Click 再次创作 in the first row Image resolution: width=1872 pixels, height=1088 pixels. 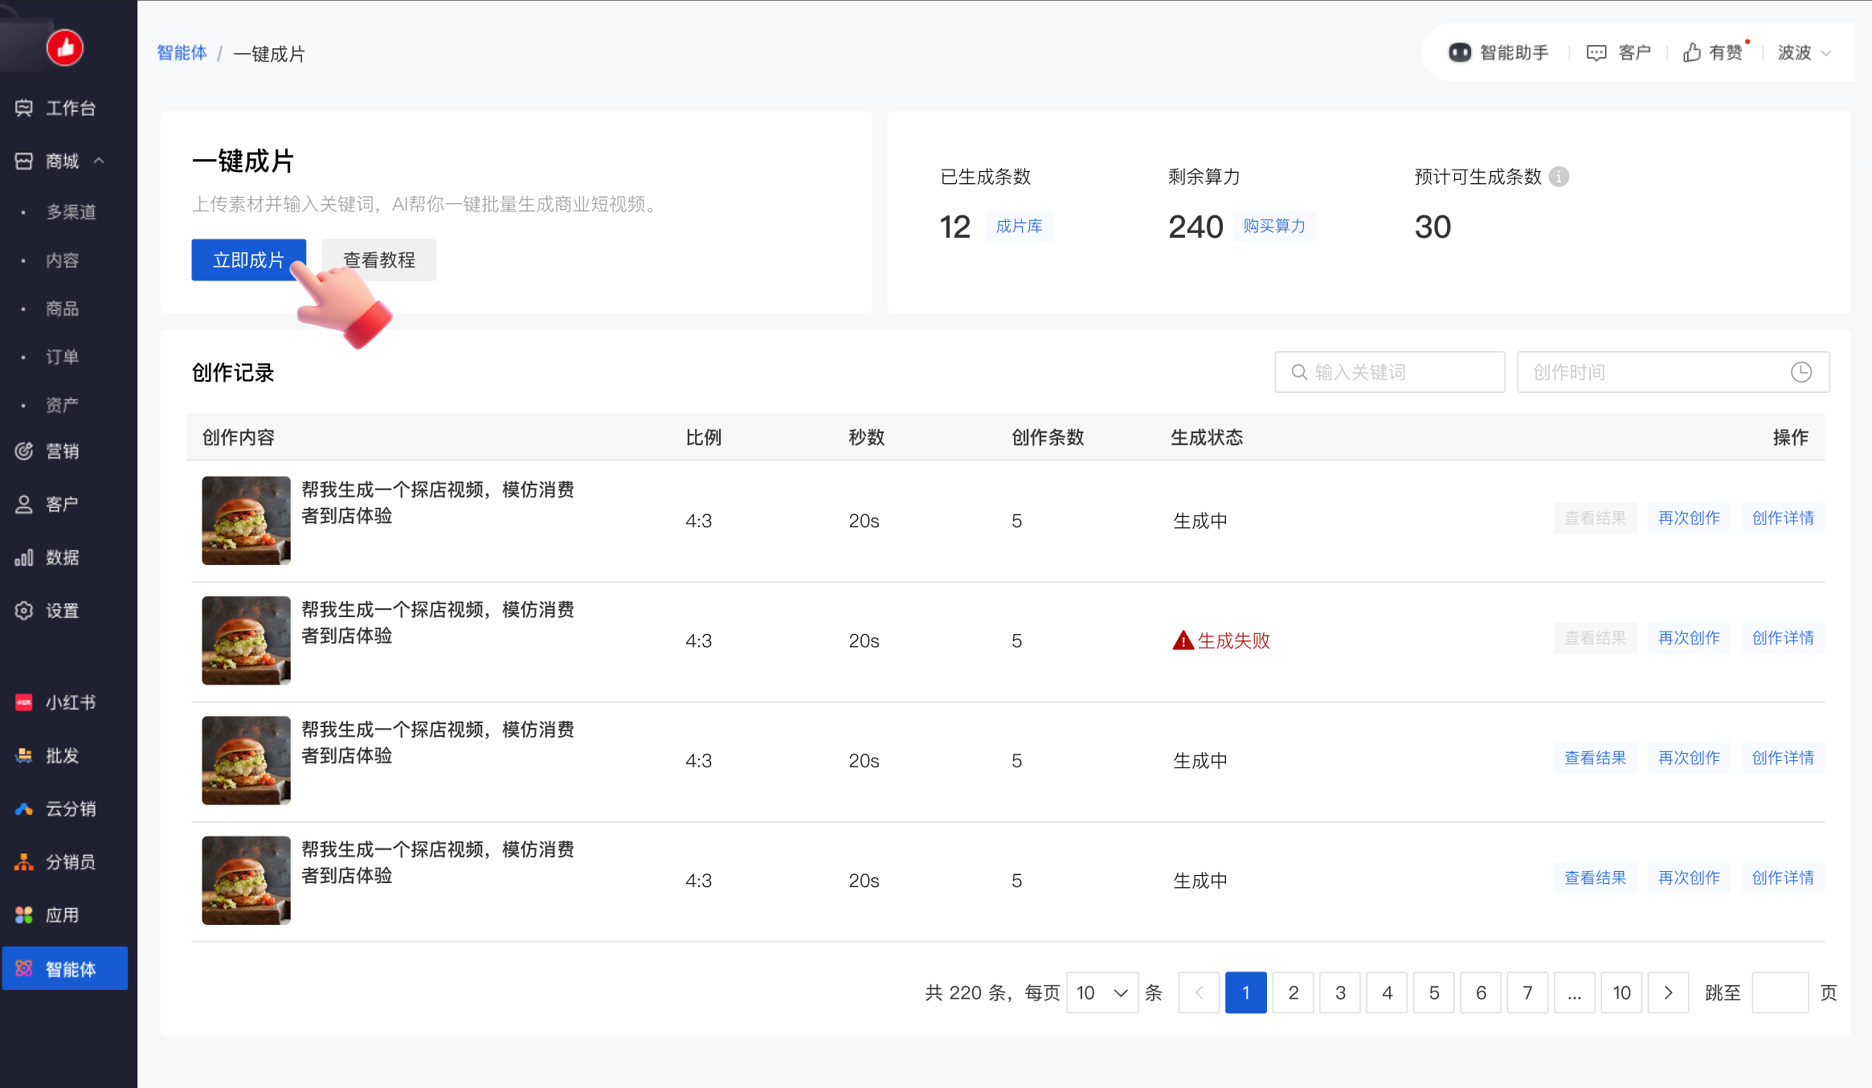(x=1689, y=518)
